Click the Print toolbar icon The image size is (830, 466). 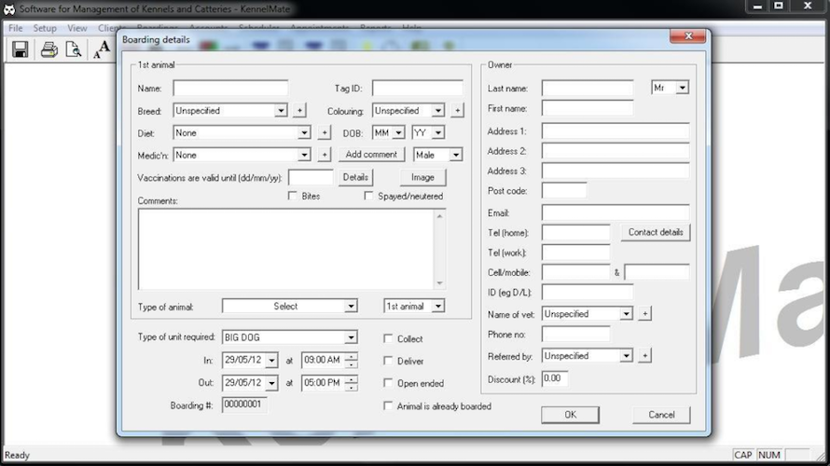click(x=49, y=49)
